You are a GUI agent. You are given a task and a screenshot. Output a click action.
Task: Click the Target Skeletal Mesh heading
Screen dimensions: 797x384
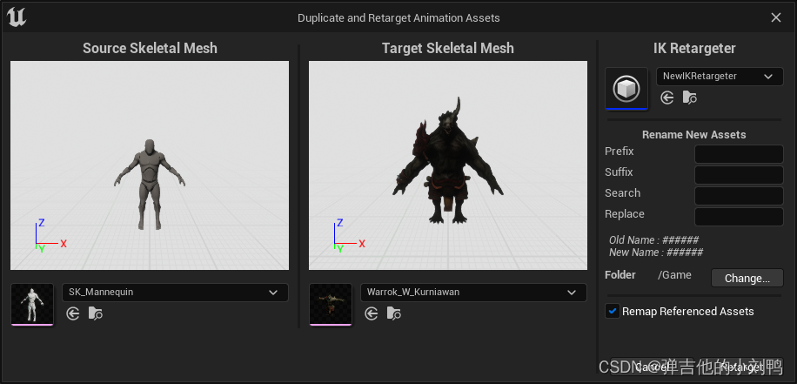pos(448,48)
